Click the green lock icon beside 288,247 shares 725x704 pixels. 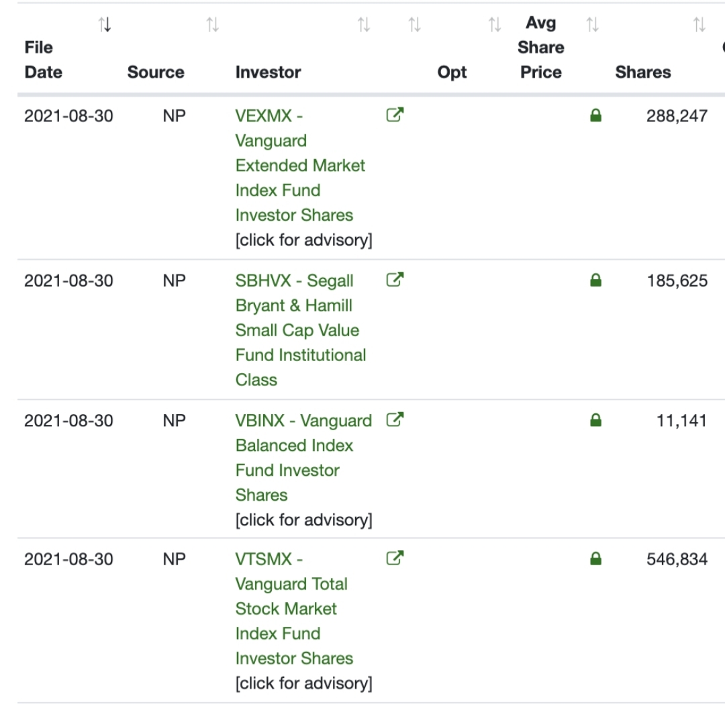tap(595, 115)
